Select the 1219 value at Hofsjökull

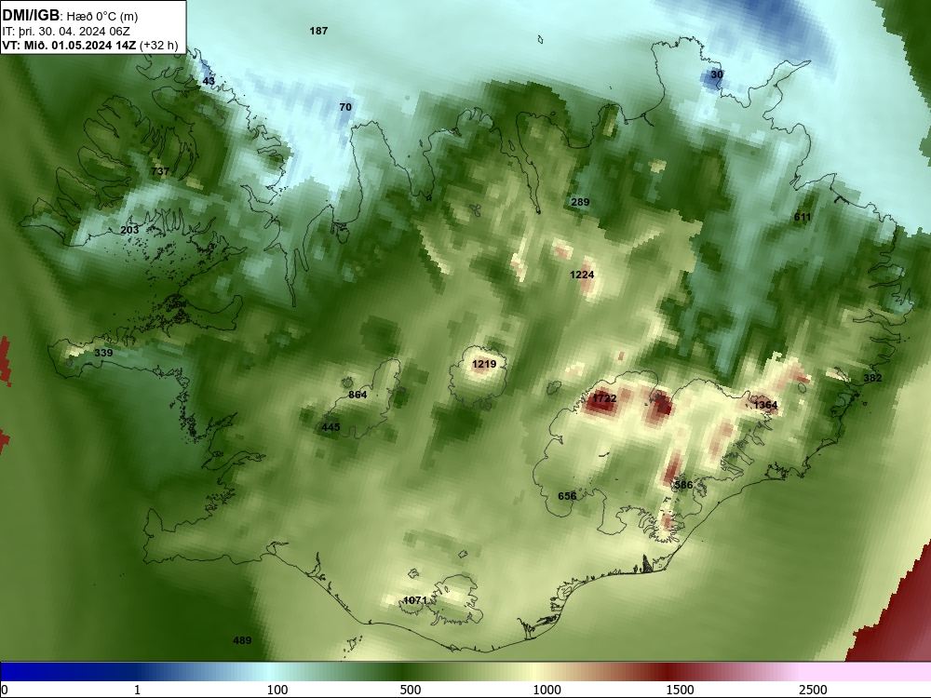click(484, 364)
